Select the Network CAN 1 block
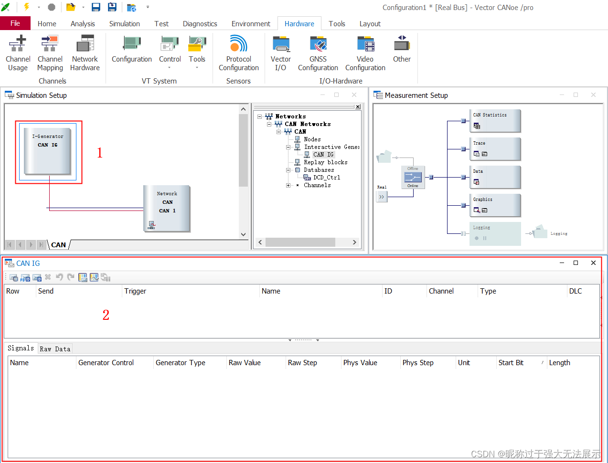608x463 pixels. [x=167, y=209]
